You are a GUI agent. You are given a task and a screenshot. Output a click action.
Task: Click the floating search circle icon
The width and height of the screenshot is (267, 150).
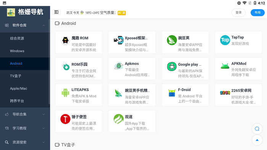pos(257,129)
